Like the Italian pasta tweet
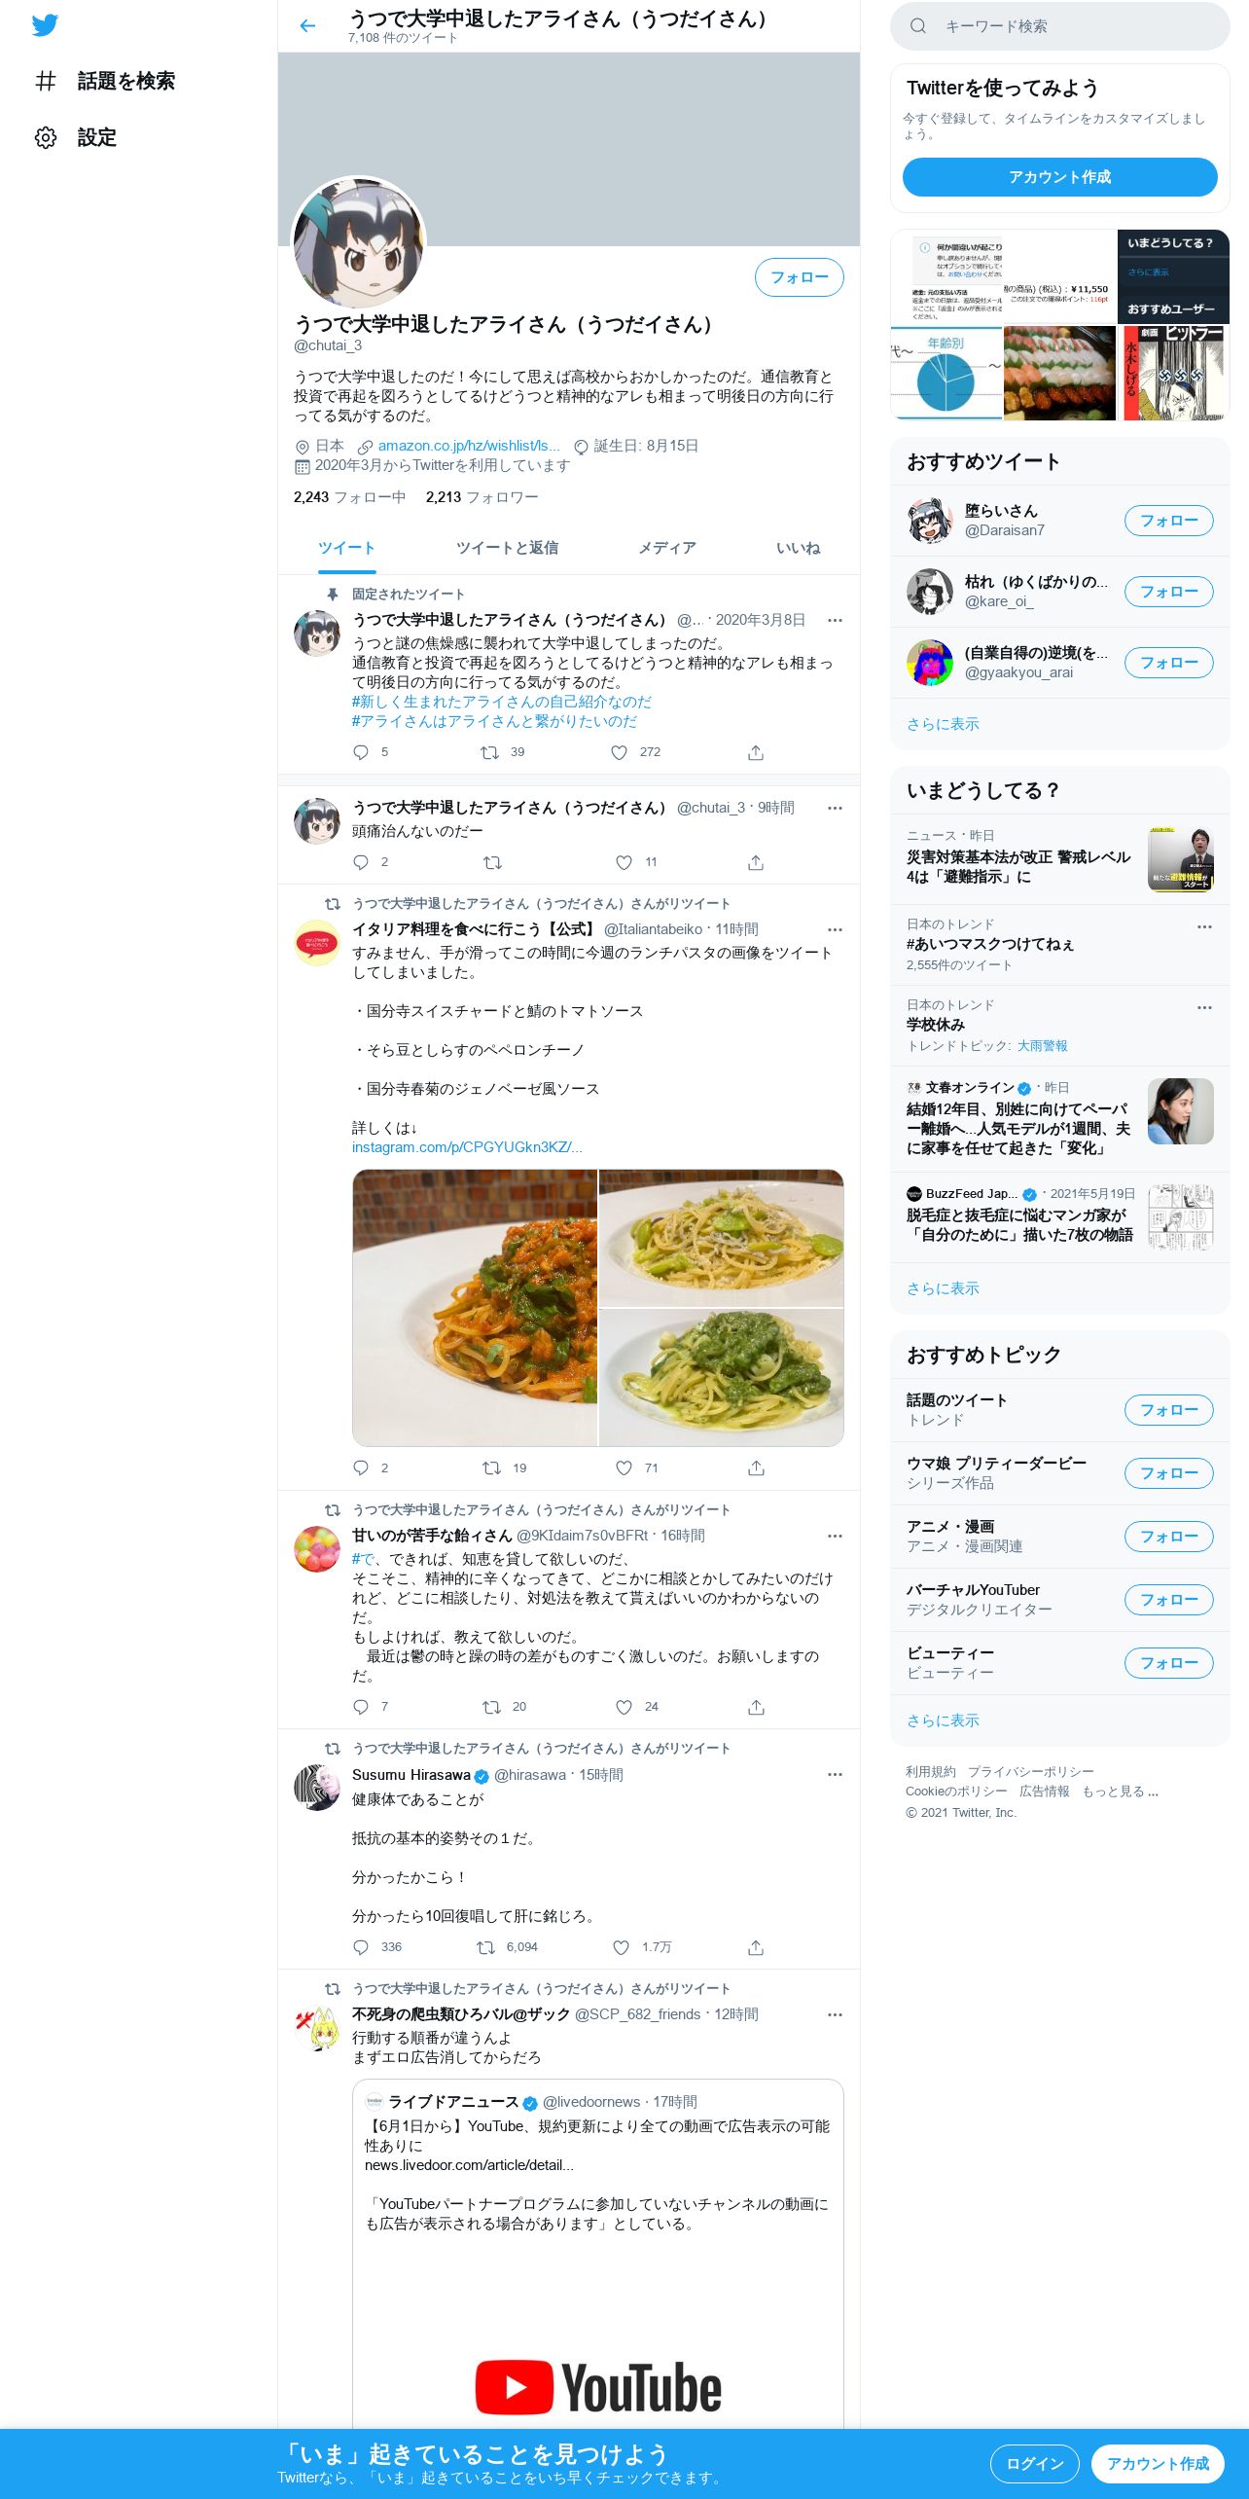Viewport: 1249px width, 2499px height. pos(624,1467)
